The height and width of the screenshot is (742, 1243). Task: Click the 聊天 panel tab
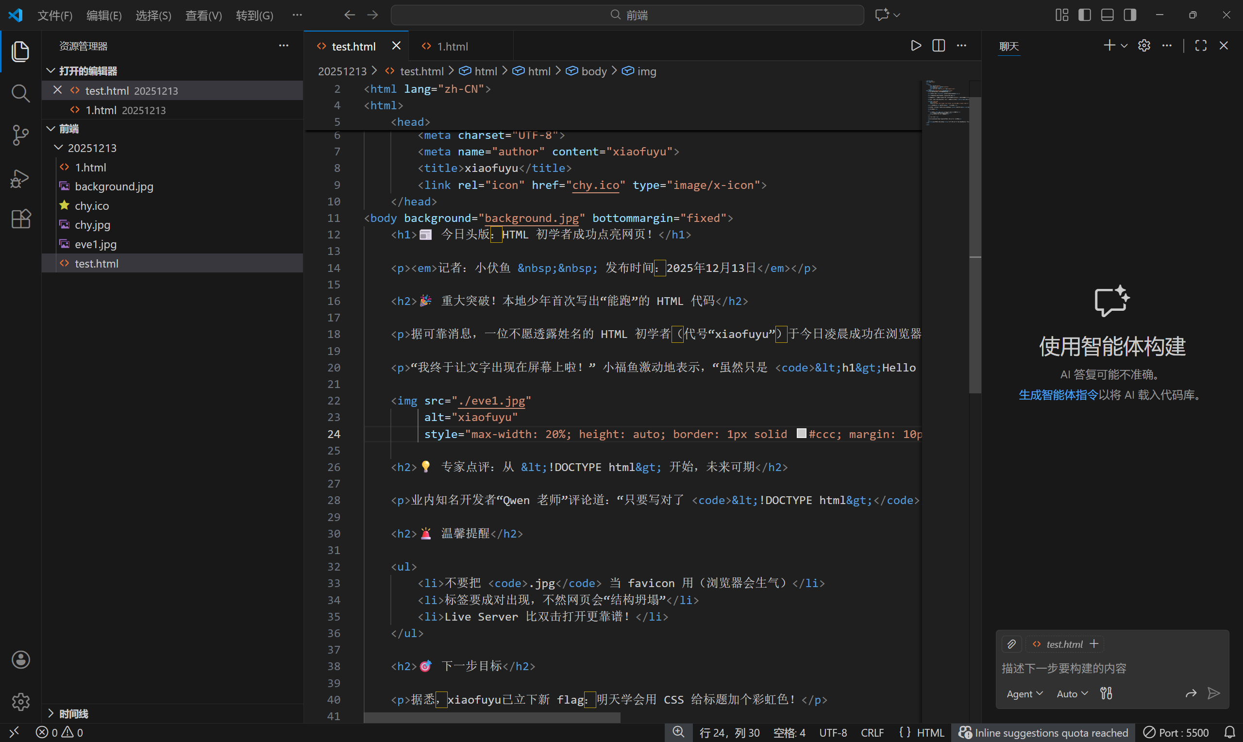click(1008, 47)
